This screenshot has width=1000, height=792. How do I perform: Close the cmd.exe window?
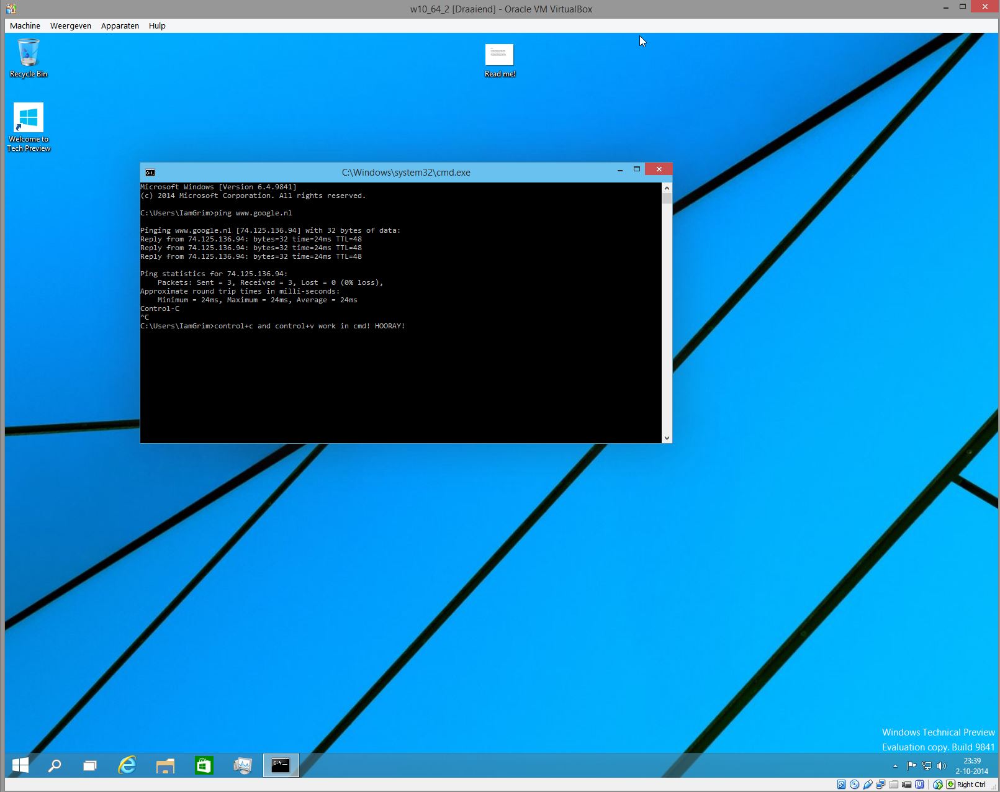[x=659, y=169]
